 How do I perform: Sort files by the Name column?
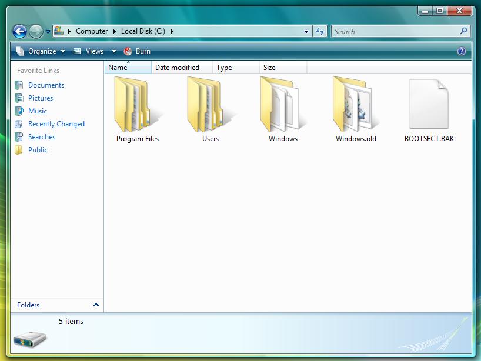coord(128,68)
